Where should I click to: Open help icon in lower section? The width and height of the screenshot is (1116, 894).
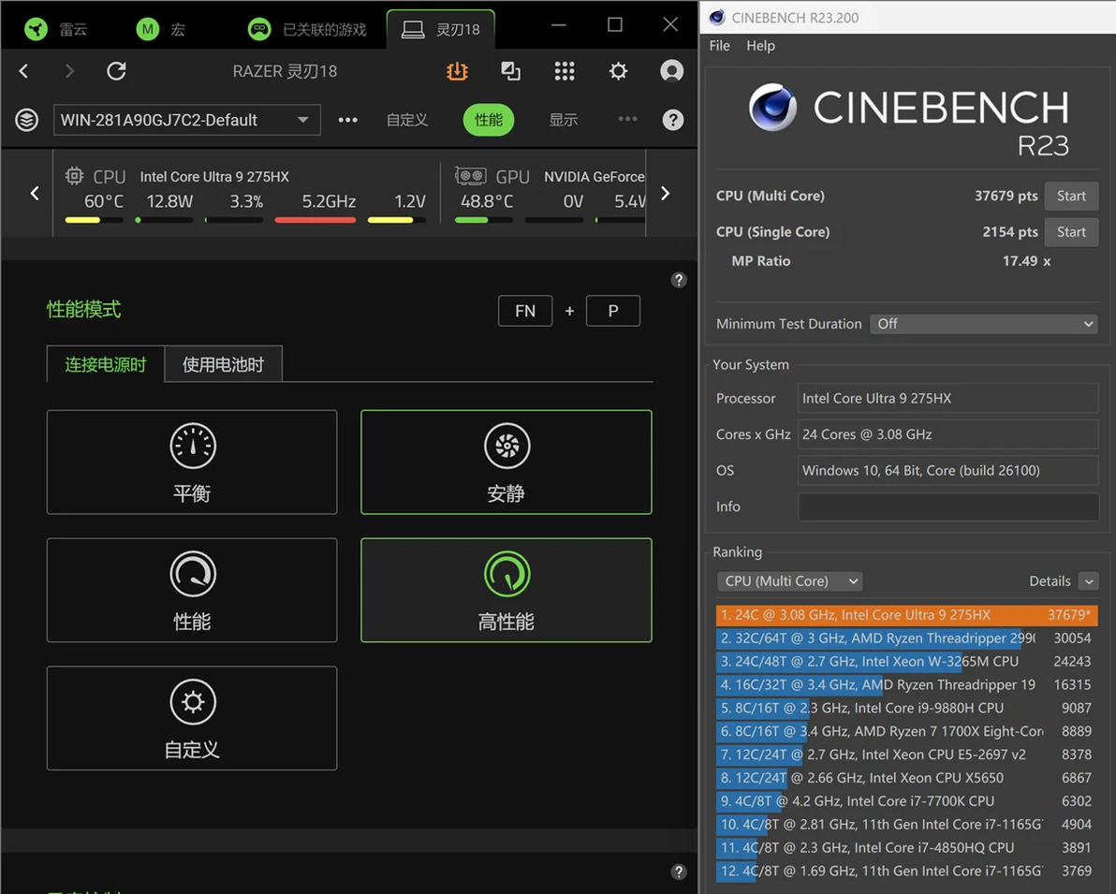pos(679,872)
